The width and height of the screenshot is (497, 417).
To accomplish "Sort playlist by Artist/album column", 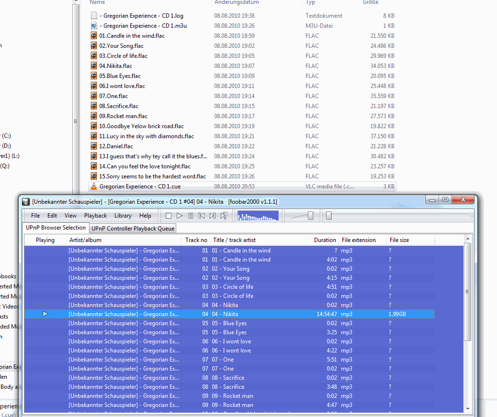I will click(124, 240).
